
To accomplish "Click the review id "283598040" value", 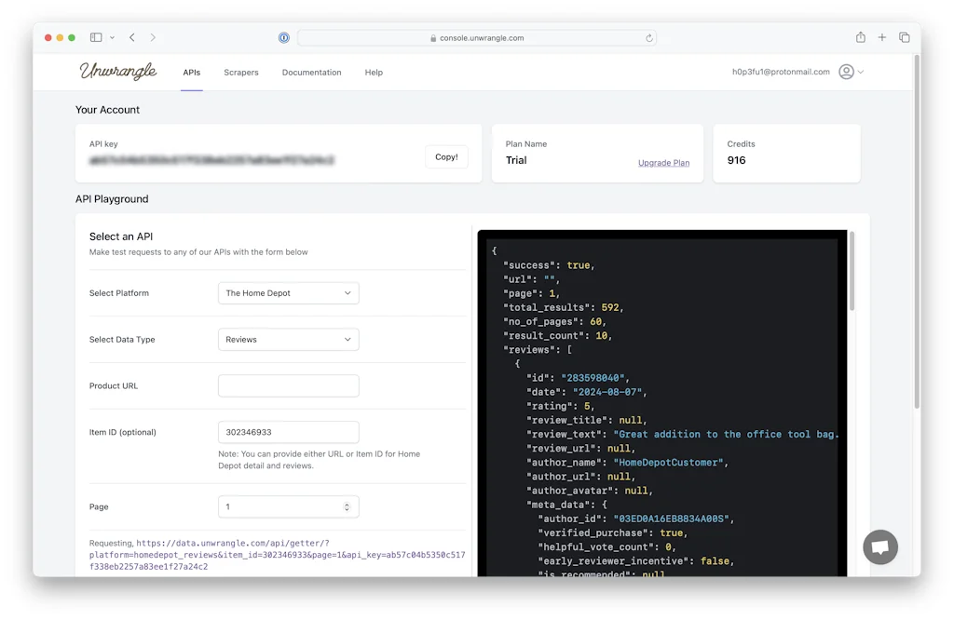I will (594, 378).
